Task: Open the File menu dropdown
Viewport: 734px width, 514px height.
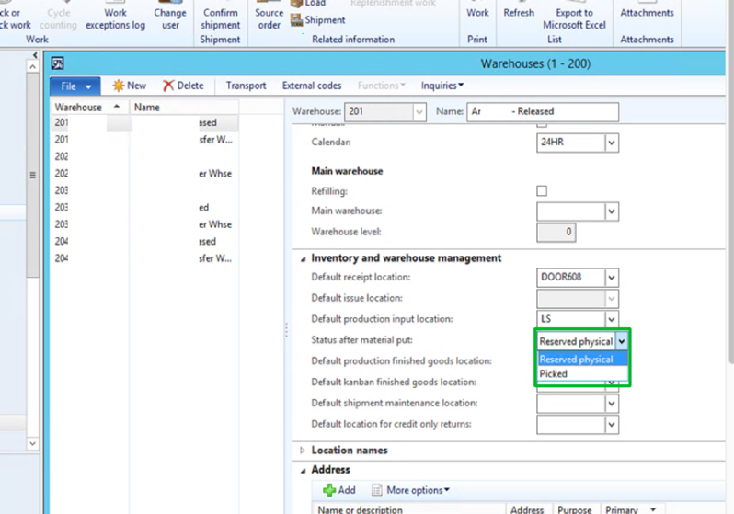Action: pos(75,86)
